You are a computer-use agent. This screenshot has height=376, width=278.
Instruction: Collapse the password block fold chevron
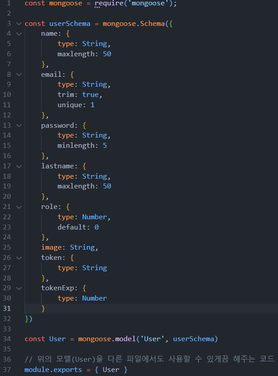tap(19, 125)
